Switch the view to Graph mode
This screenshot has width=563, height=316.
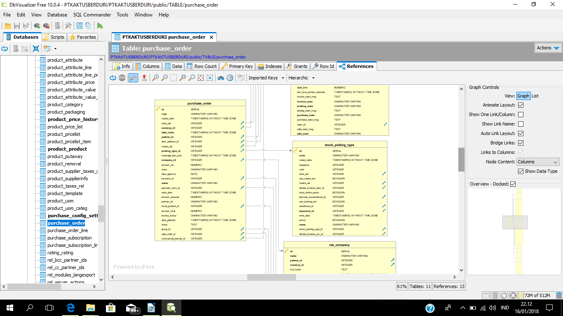[x=523, y=96]
